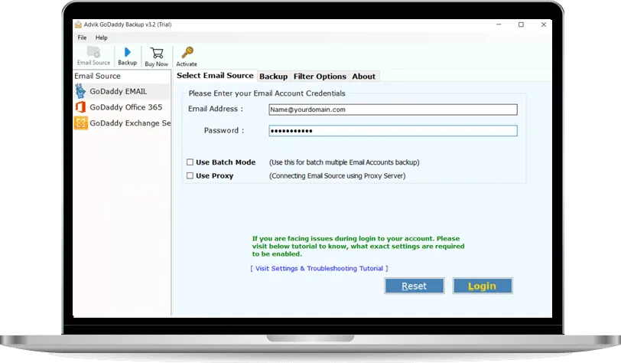Open the Help menu
The image size is (621, 363).
(x=102, y=38)
